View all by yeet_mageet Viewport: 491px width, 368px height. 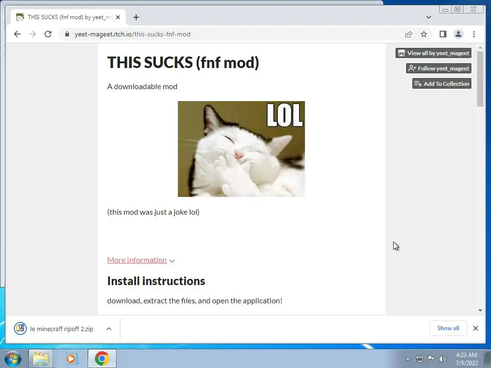click(433, 53)
